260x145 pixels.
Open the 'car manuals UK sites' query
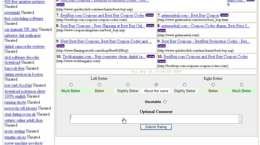(21, 29)
